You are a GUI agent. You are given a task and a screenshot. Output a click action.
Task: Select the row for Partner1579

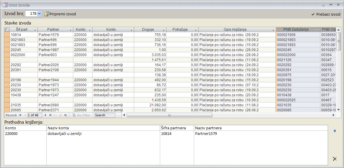pos(7,35)
